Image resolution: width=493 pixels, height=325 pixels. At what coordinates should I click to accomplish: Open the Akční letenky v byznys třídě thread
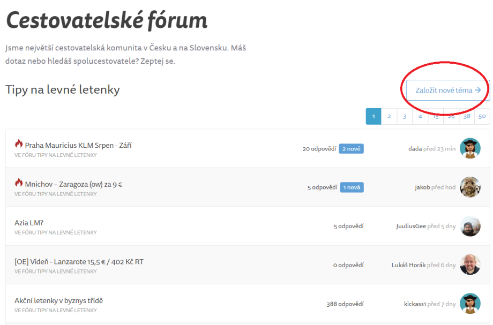58,300
